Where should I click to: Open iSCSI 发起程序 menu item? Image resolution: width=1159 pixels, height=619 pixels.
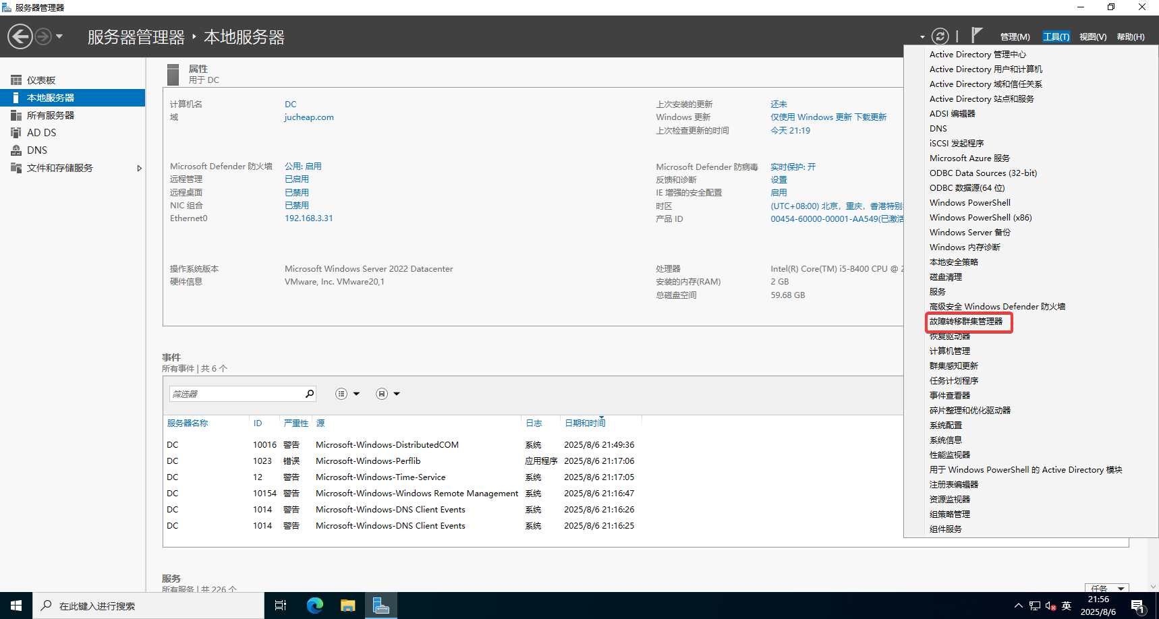point(957,144)
